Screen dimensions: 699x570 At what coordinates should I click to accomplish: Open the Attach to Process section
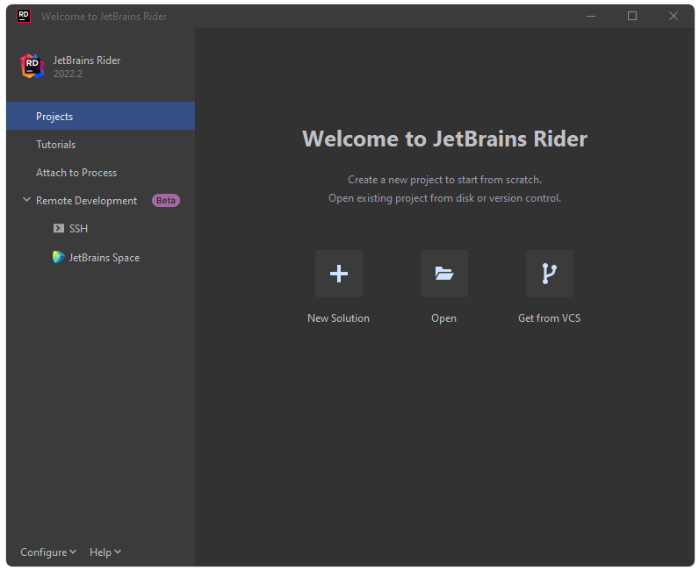point(100,173)
